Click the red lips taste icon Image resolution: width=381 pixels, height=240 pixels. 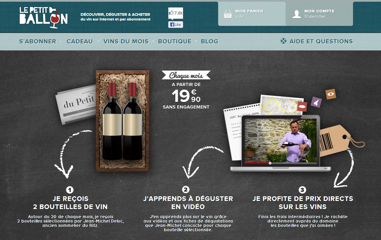[x=302, y=106]
